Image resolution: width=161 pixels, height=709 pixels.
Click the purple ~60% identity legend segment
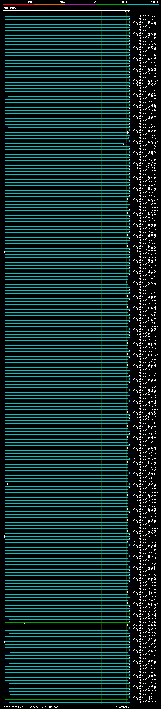pyautogui.click(x=81, y=5)
